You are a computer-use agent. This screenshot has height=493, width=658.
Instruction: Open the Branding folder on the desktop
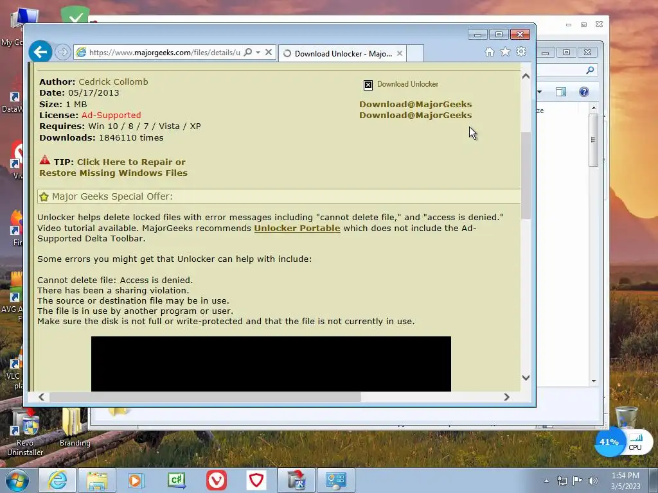click(75, 428)
